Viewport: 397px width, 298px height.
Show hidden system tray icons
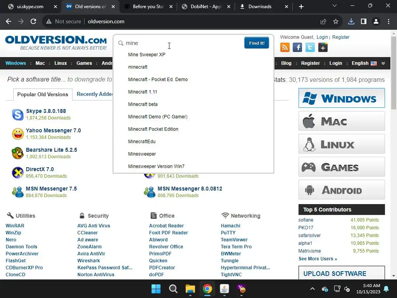pos(312,289)
